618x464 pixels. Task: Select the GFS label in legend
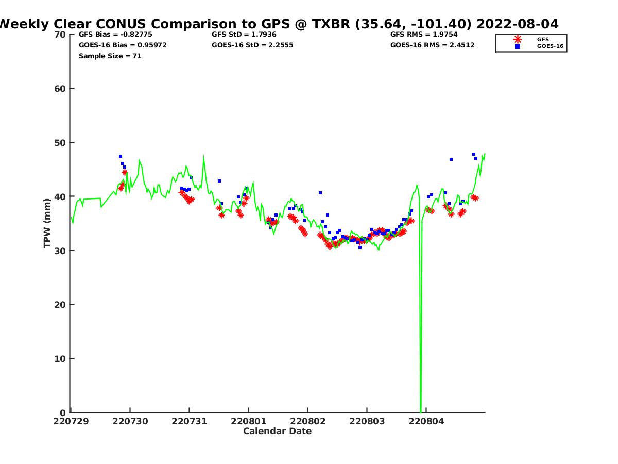pyautogui.click(x=543, y=39)
